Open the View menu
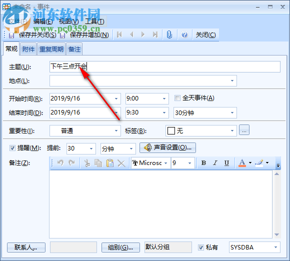Screen dimensions: 290x261 tap(68, 21)
